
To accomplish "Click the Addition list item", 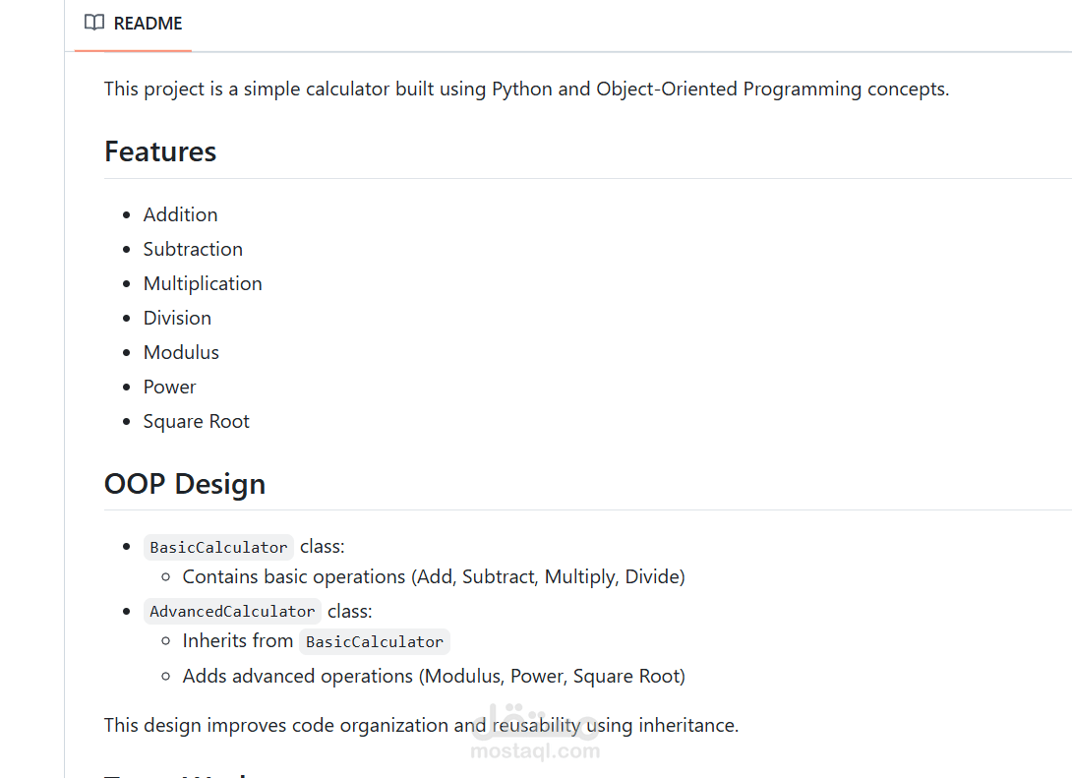I will [x=181, y=214].
